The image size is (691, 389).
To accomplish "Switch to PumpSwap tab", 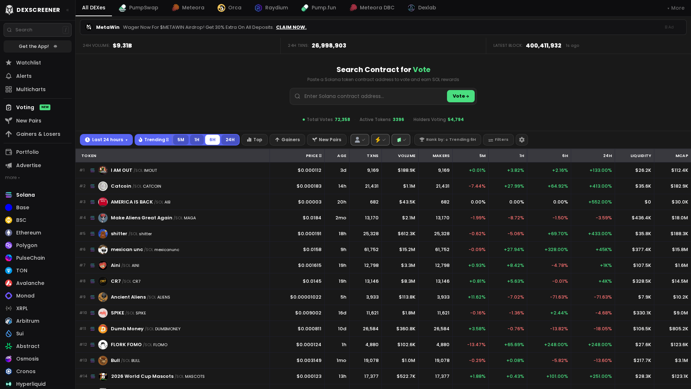I will coord(139,8).
